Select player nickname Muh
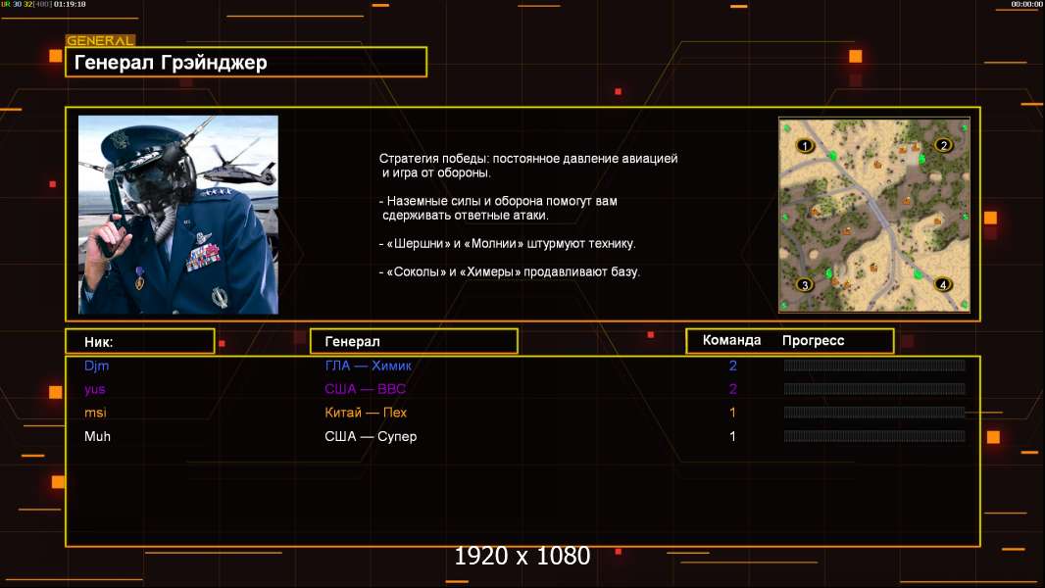This screenshot has height=588, width=1045. (x=97, y=436)
